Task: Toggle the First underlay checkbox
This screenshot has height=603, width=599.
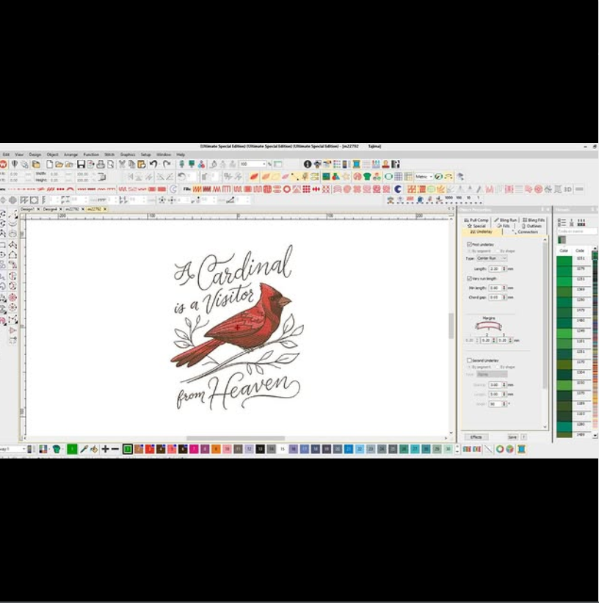Action: (469, 244)
